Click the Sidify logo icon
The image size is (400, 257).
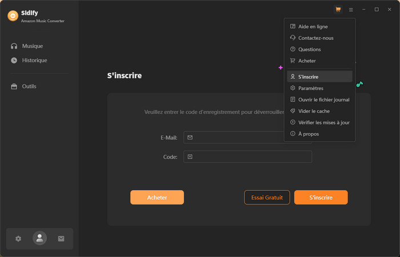coord(13,16)
